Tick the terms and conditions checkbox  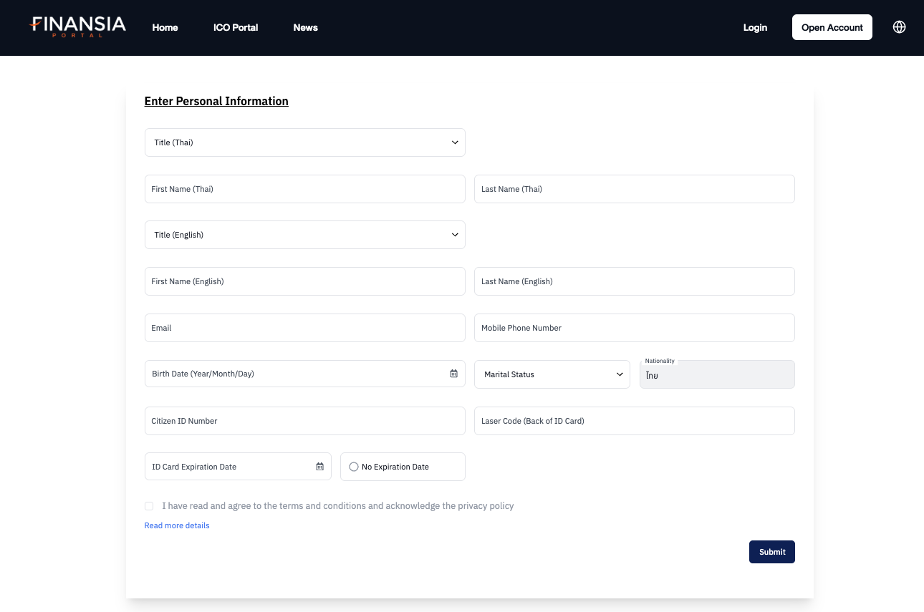pos(149,506)
